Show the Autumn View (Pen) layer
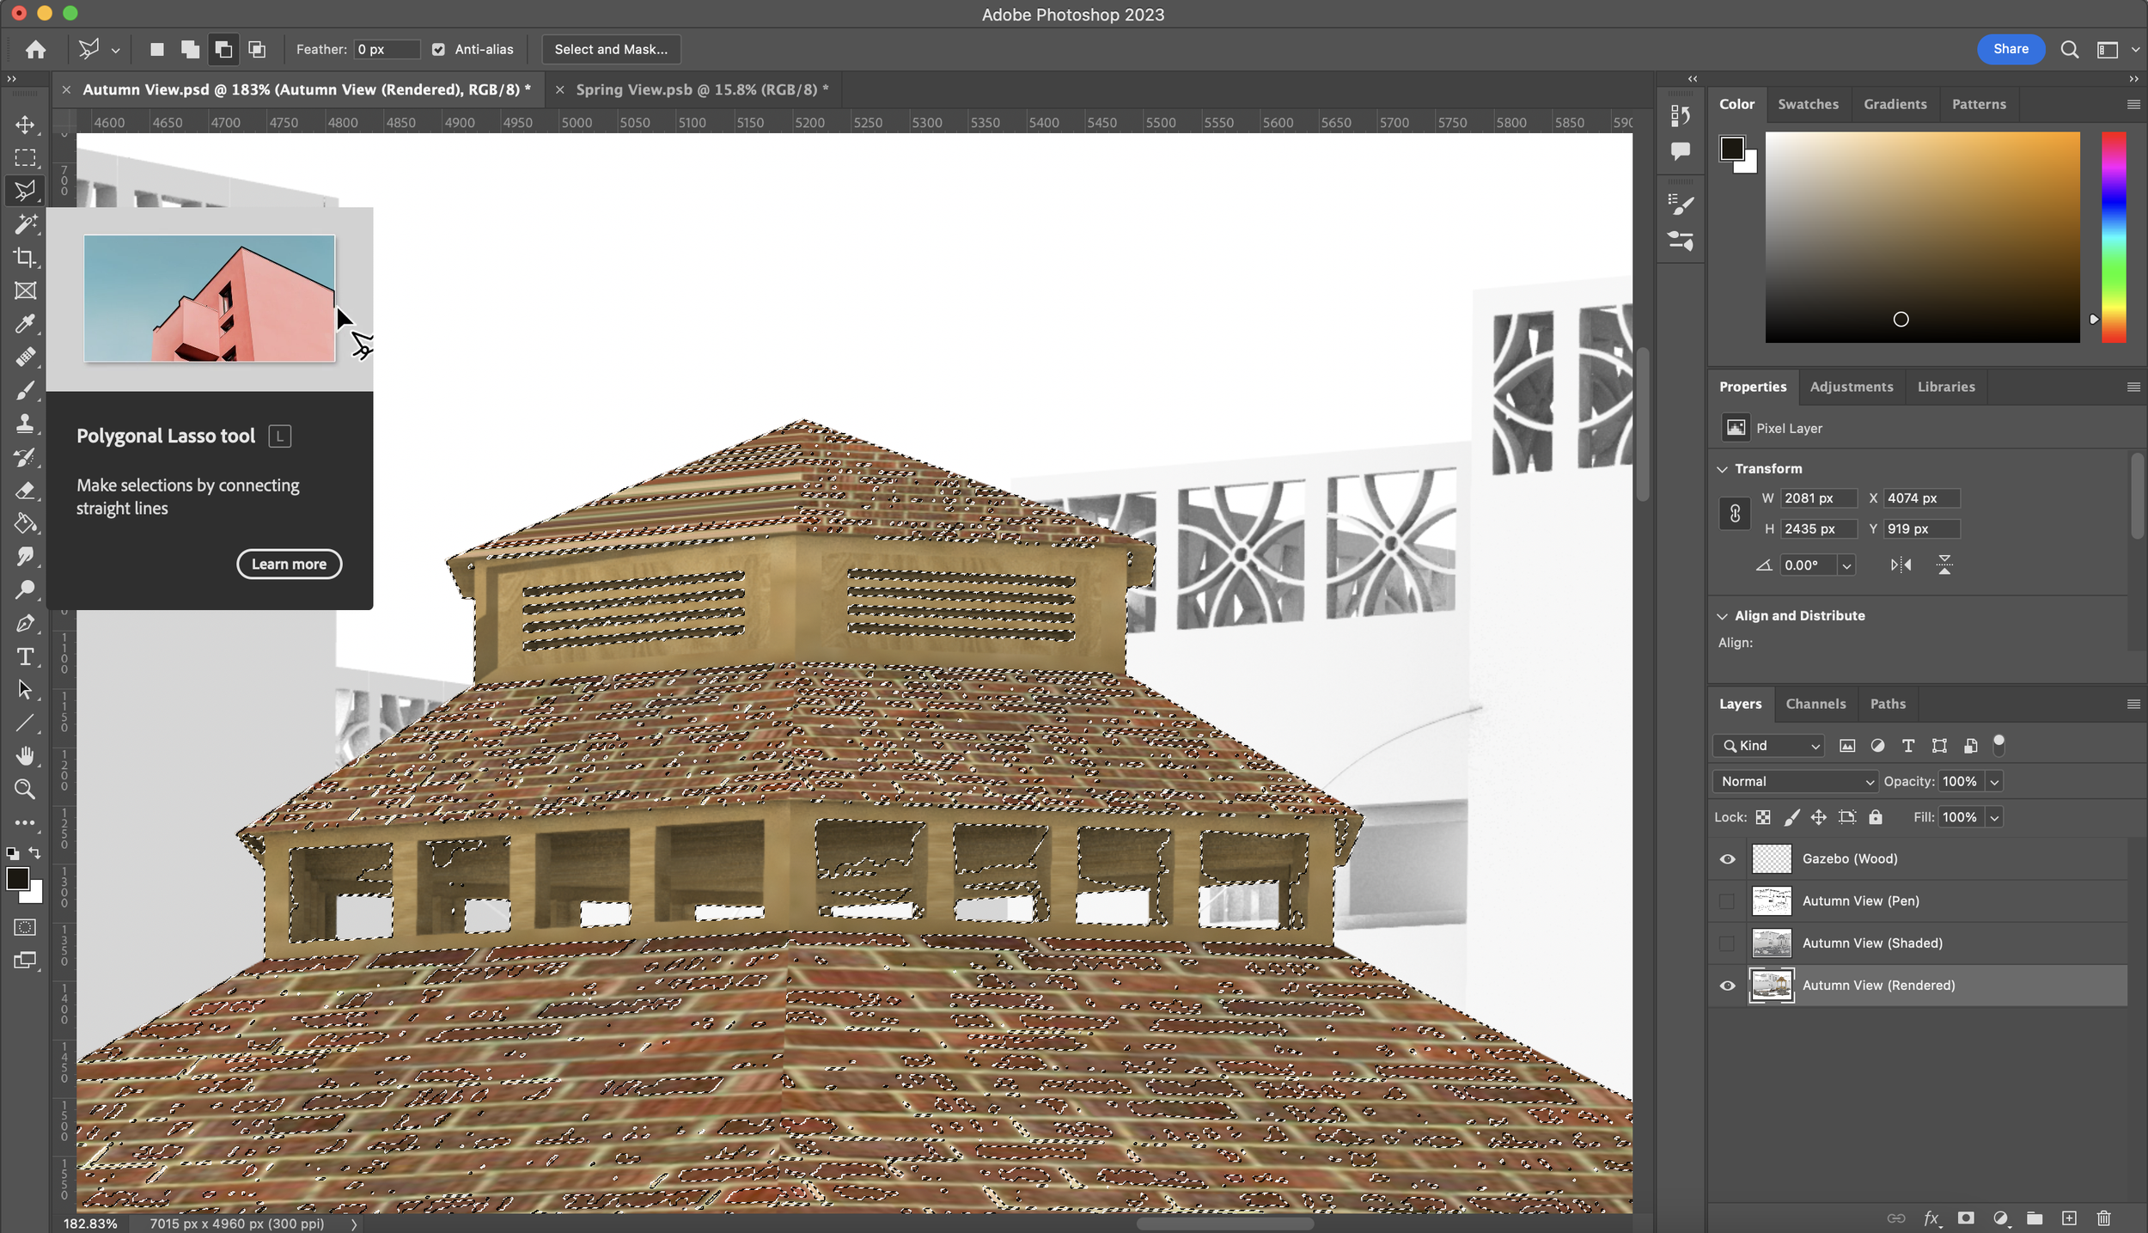Viewport: 2148px width, 1233px height. click(1727, 900)
